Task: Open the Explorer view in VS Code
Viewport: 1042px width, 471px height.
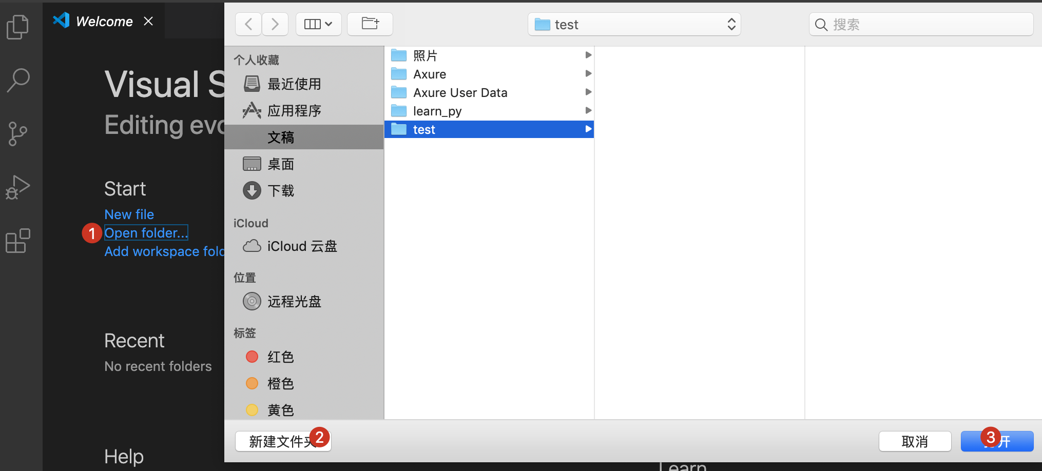Action: pyautogui.click(x=18, y=27)
